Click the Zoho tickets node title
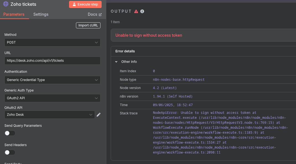The image size is (296, 164). [x=23, y=4]
